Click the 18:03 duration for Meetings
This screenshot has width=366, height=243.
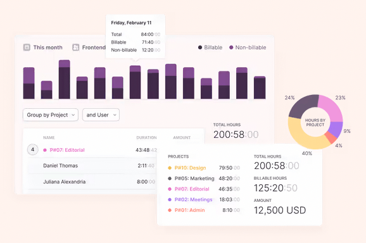229,199
